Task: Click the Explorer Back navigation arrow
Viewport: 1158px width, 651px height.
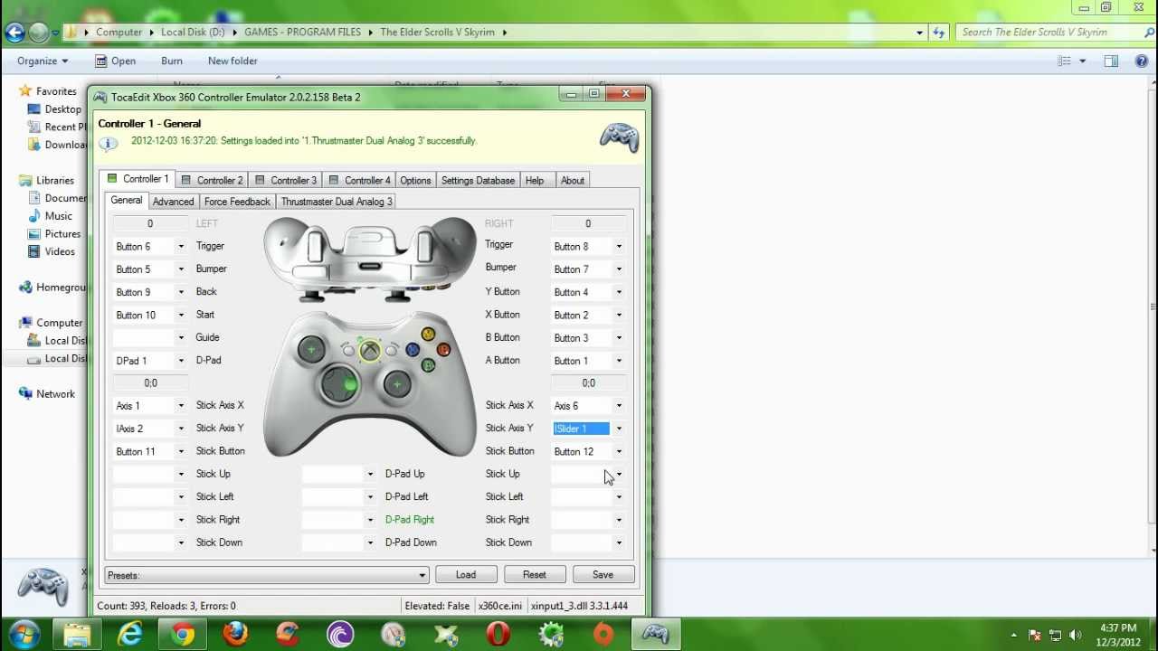Action: click(x=14, y=33)
